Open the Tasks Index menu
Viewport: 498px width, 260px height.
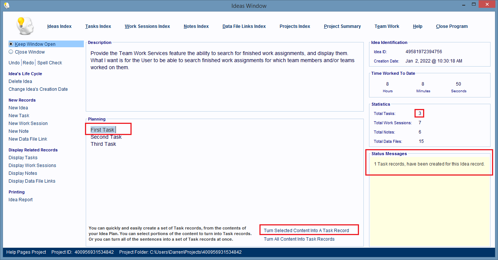(98, 26)
